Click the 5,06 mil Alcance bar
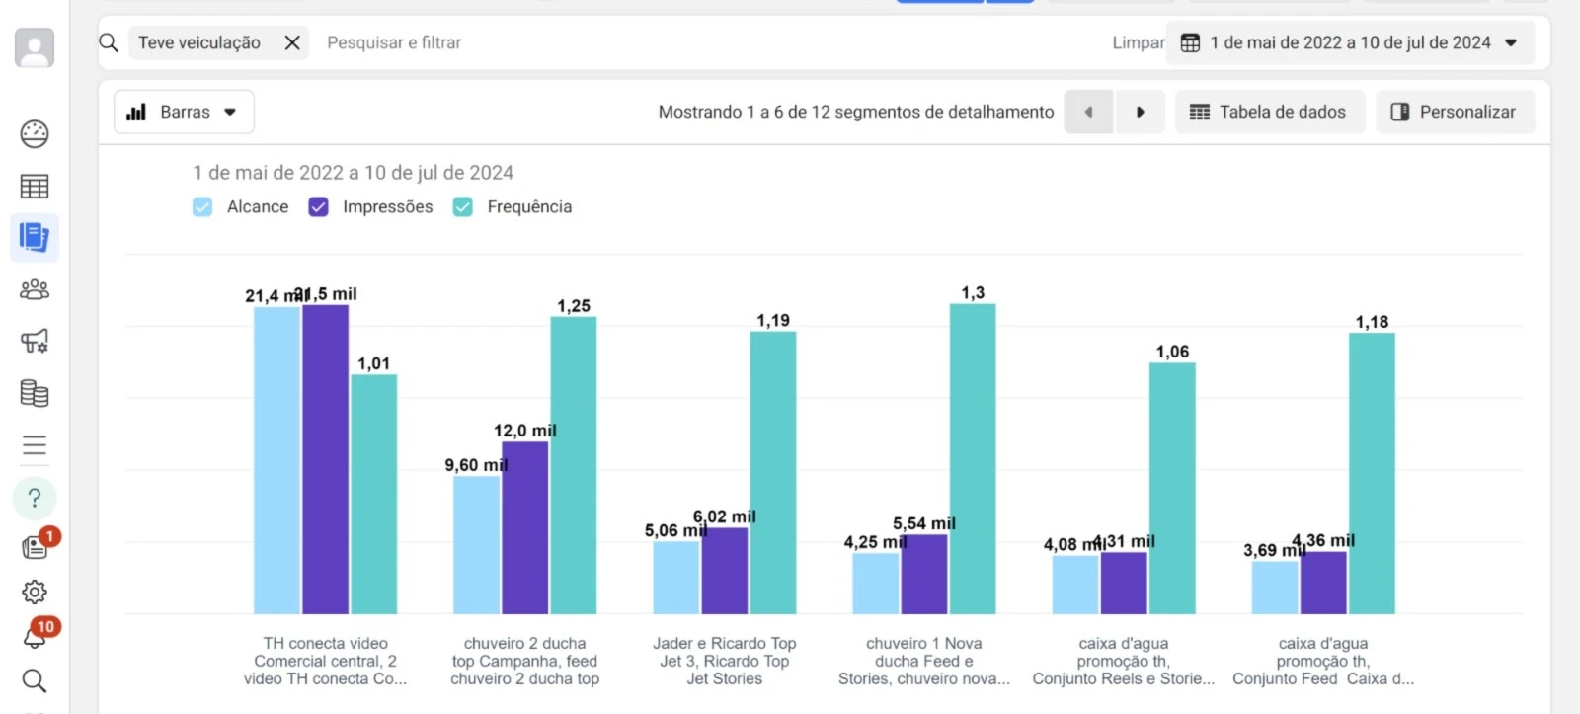The image size is (1580, 714). point(675,578)
